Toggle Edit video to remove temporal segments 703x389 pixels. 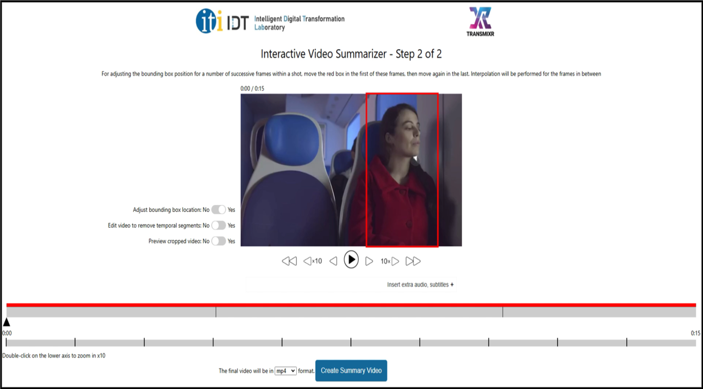click(219, 226)
